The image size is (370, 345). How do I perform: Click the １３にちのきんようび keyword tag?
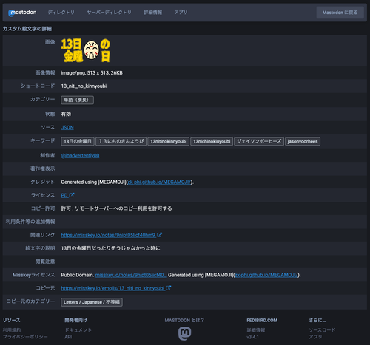[121, 141]
